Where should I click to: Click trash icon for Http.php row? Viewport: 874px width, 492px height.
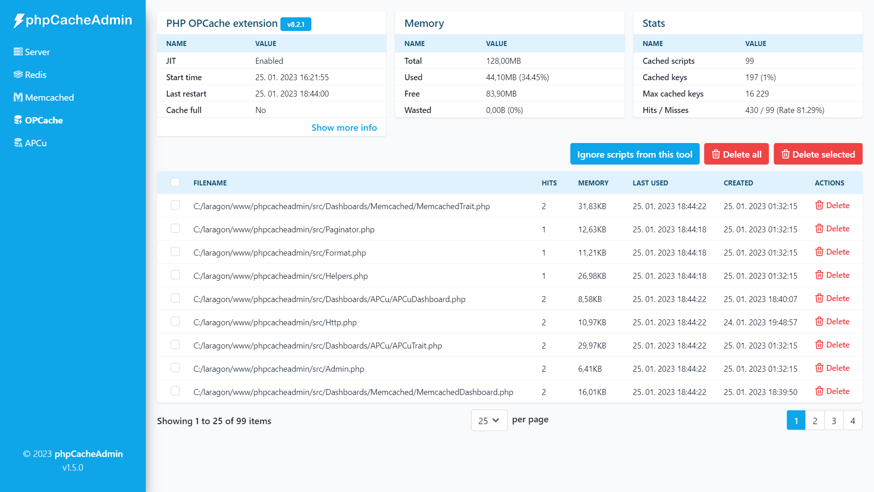pyautogui.click(x=819, y=322)
